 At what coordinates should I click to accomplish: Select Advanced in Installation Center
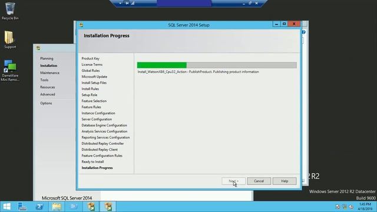coord(47,94)
